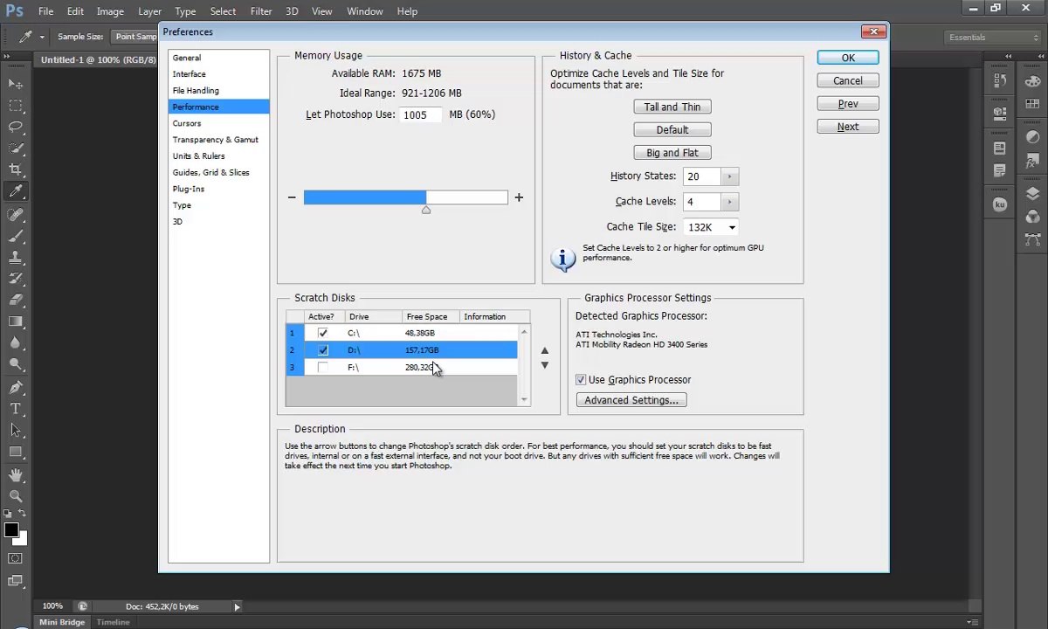Select the Gradient tool

(16, 321)
